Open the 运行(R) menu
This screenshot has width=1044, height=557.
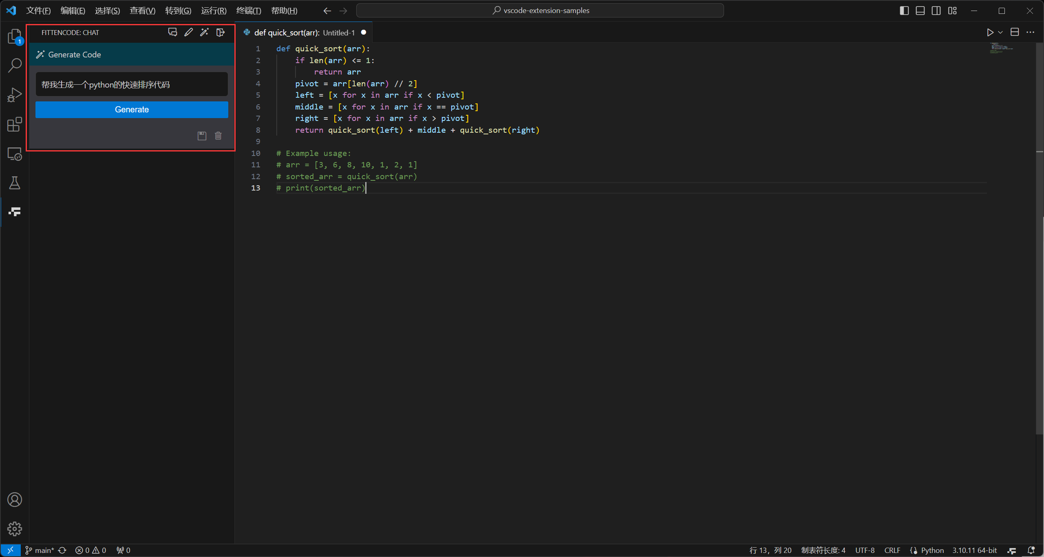point(214,11)
